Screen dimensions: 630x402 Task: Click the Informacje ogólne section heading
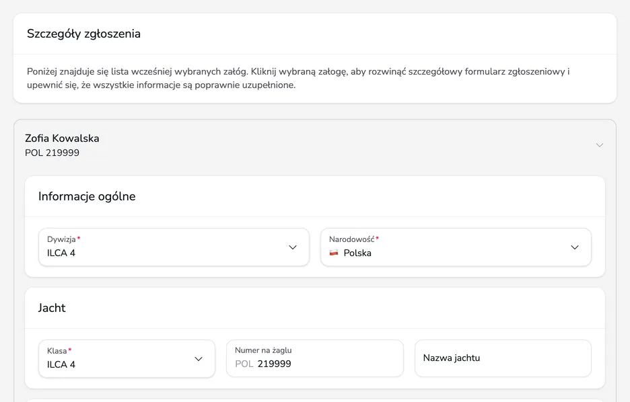click(x=87, y=196)
